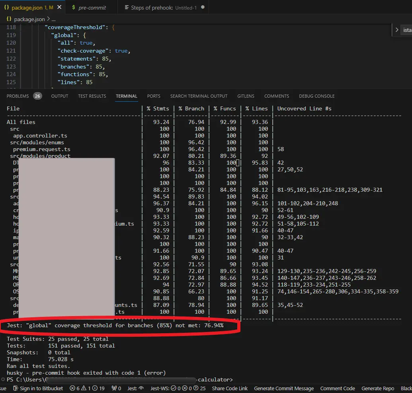
Task: Click Share Code Link in status bar
Action: (x=230, y=388)
